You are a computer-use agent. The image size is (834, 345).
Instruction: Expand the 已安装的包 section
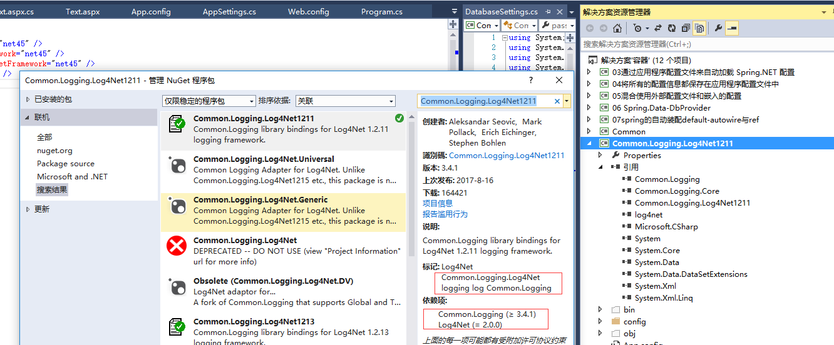[x=28, y=99]
